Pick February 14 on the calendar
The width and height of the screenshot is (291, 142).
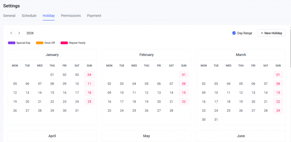pos(171,93)
